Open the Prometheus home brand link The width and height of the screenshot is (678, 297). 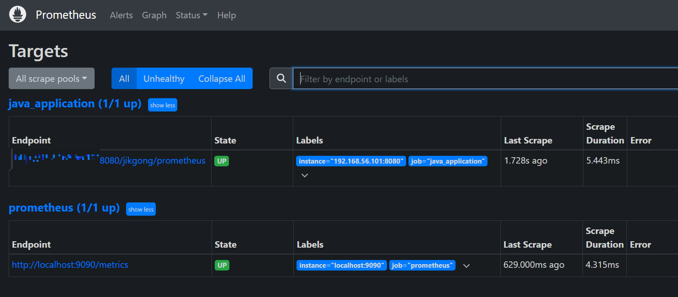66,15
